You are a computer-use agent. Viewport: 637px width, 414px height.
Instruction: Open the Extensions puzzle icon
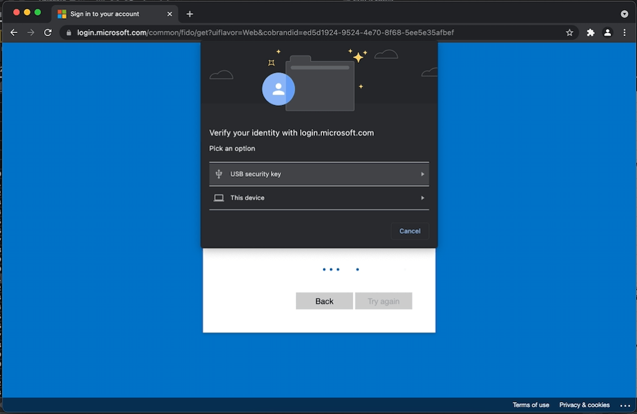[590, 32]
